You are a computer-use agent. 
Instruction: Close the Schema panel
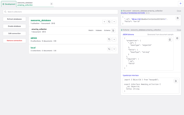pyautogui.click(x=179, y=30)
